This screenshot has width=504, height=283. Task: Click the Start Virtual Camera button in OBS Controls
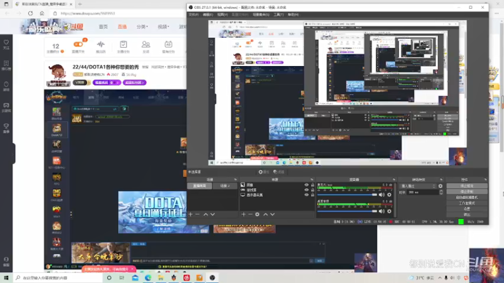click(x=467, y=197)
